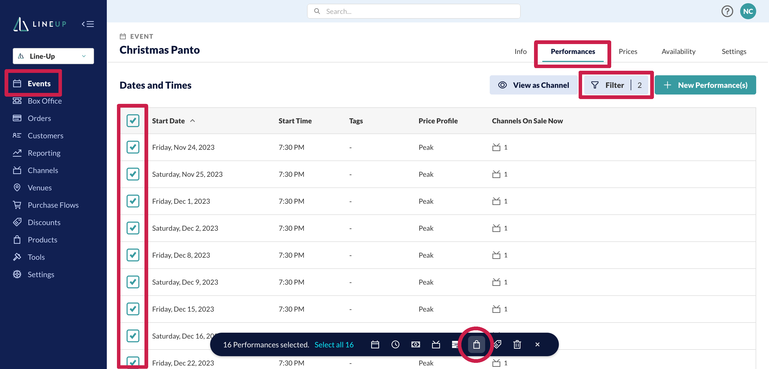Uncheck the Friday, Dec 15, 2023 row

click(133, 309)
